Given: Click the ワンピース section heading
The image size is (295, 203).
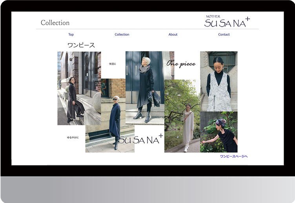Looking at the screenshot, I should [x=81, y=46].
